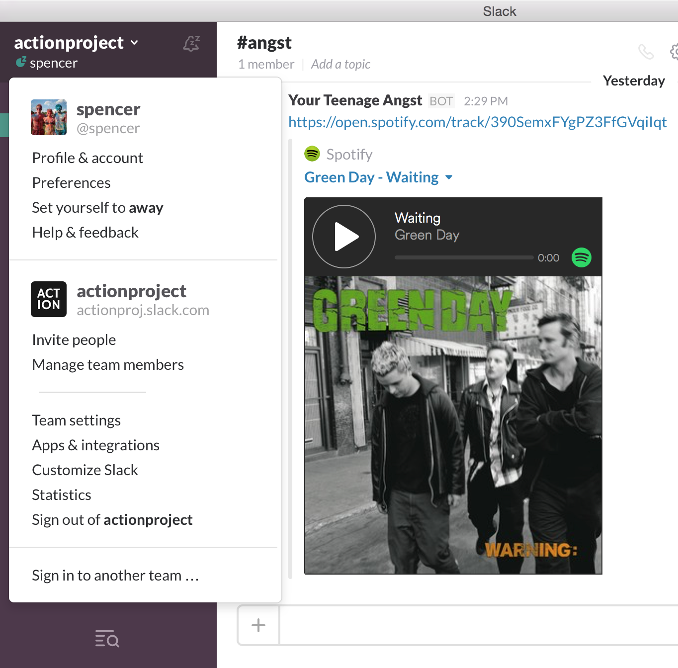Image resolution: width=678 pixels, height=668 pixels.
Task: Open Team settings
Action: (x=76, y=420)
